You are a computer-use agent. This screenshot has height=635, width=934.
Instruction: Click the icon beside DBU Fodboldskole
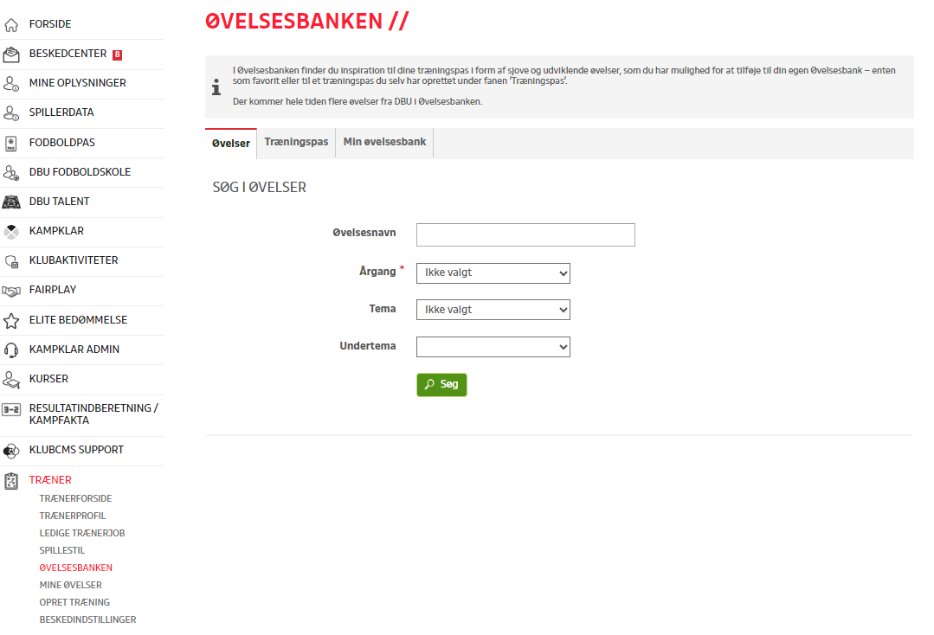click(x=11, y=172)
